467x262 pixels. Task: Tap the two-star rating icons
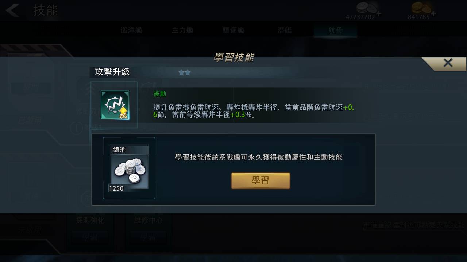pos(185,72)
